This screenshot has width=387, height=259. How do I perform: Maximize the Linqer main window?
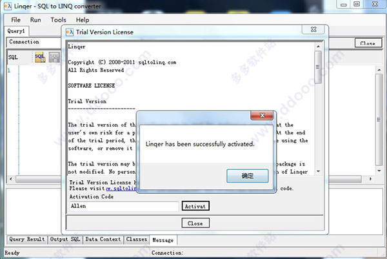tap(357, 5)
